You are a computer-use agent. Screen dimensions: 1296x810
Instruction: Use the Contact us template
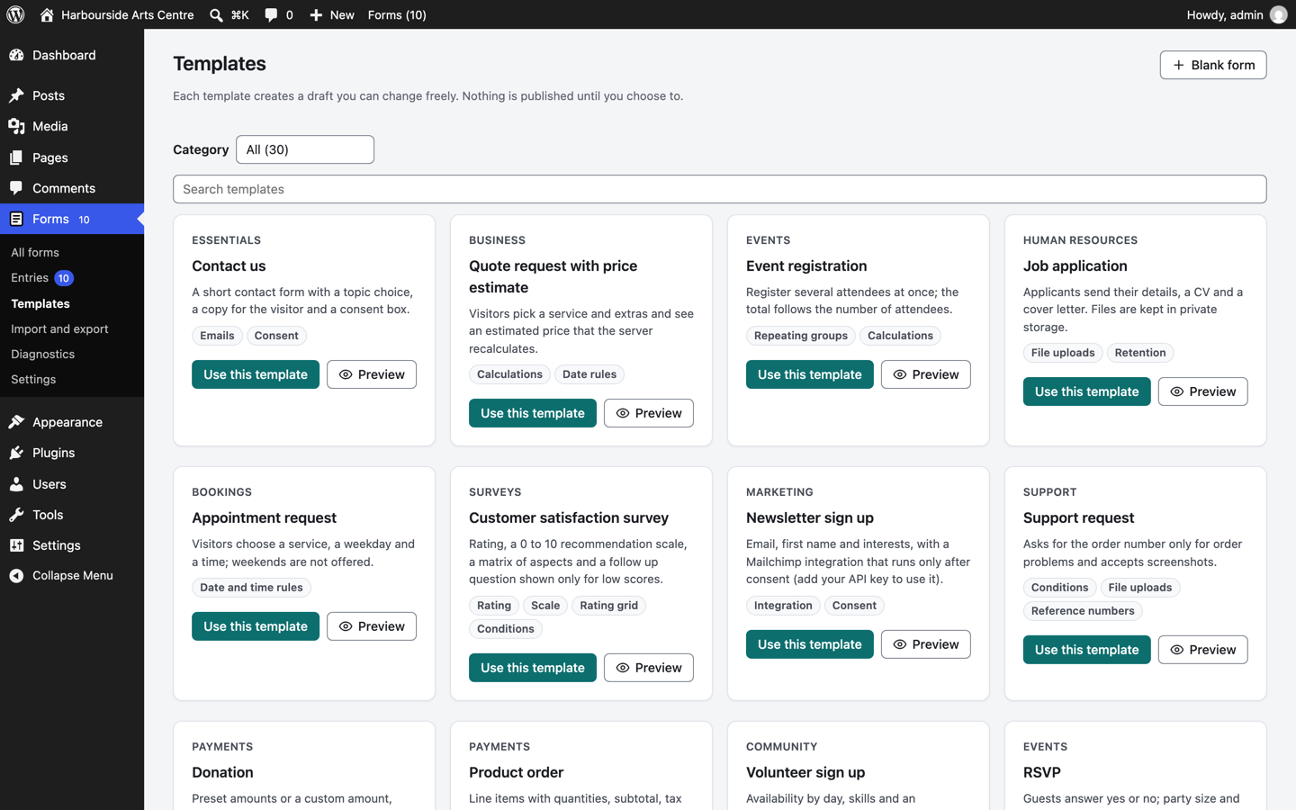tap(256, 374)
